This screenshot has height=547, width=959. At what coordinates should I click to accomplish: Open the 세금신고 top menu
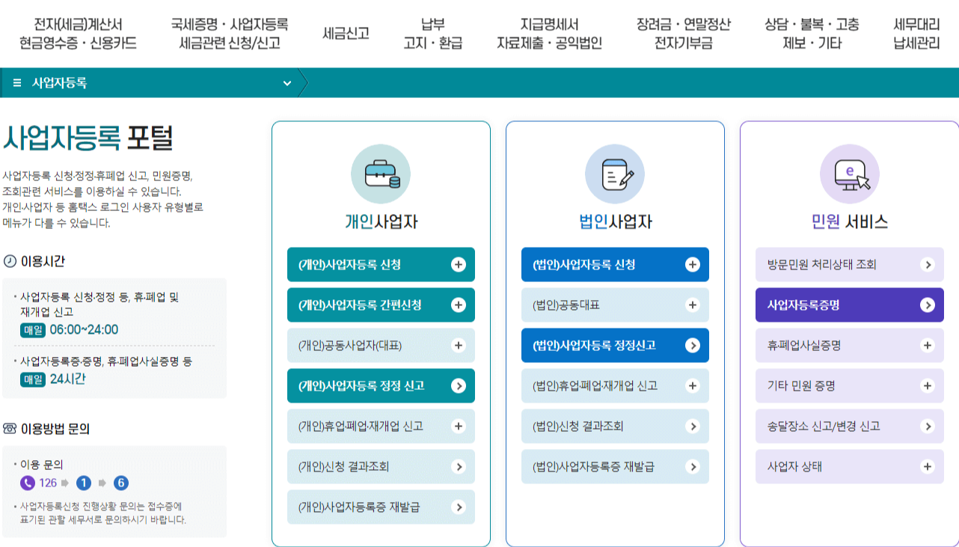pos(346,34)
